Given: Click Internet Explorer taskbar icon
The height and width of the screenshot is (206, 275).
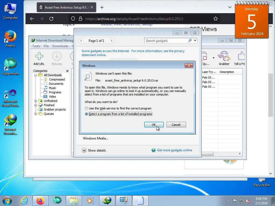Looking at the screenshot, I should pyautogui.click(x=24, y=201).
